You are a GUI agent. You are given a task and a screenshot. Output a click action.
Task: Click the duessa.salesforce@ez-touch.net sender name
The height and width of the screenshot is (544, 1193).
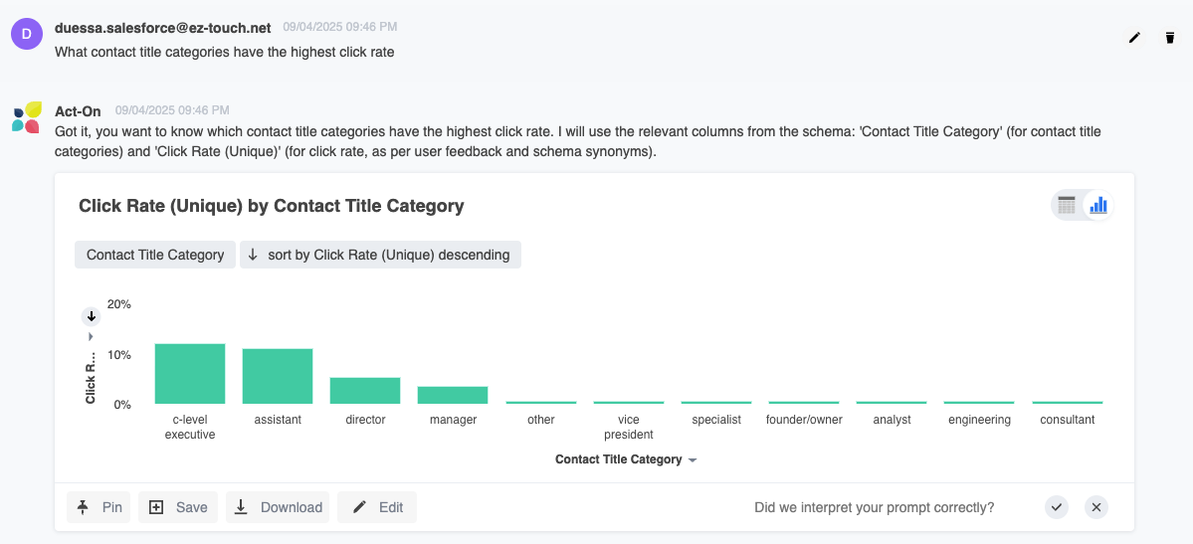point(163,28)
